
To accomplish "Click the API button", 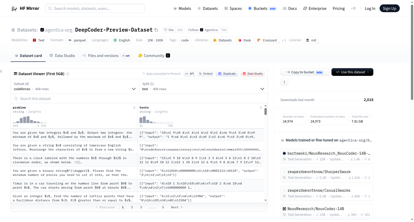I will coord(189,74).
